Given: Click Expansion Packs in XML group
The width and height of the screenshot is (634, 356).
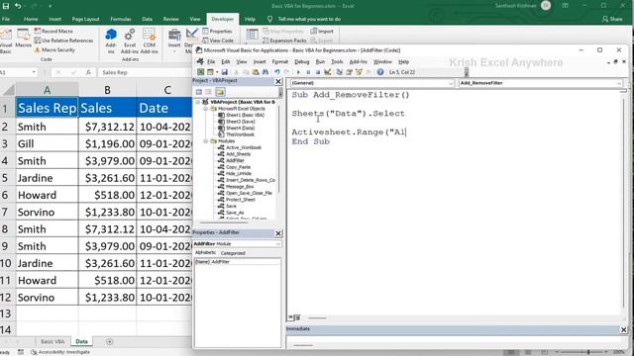Looking at the screenshot, I should [284, 41].
